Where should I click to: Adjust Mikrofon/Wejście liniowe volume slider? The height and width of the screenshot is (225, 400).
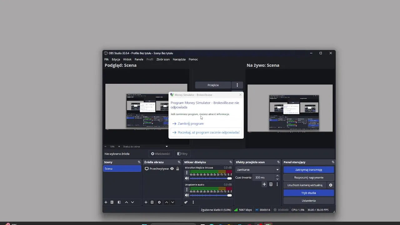211,178
